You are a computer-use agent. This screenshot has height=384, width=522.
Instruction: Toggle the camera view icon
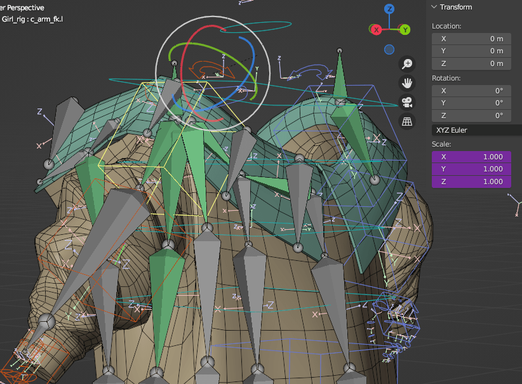pyautogui.click(x=408, y=102)
